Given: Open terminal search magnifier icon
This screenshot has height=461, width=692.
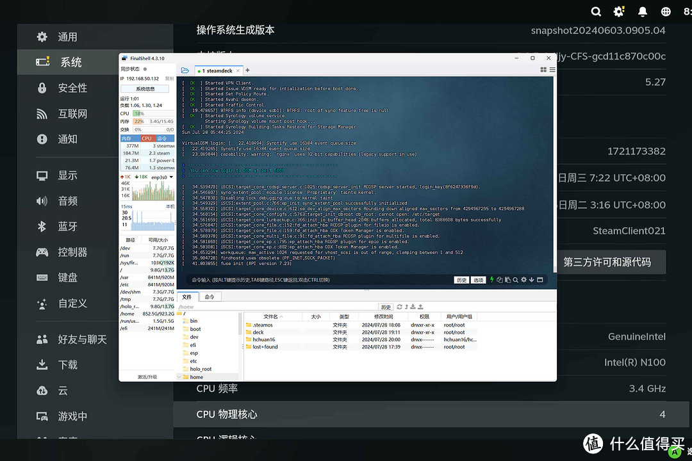Looking at the screenshot, I should pos(515,280).
